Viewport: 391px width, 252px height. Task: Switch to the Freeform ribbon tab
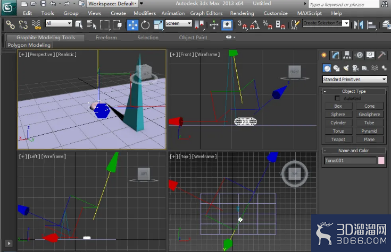pyautogui.click(x=106, y=38)
